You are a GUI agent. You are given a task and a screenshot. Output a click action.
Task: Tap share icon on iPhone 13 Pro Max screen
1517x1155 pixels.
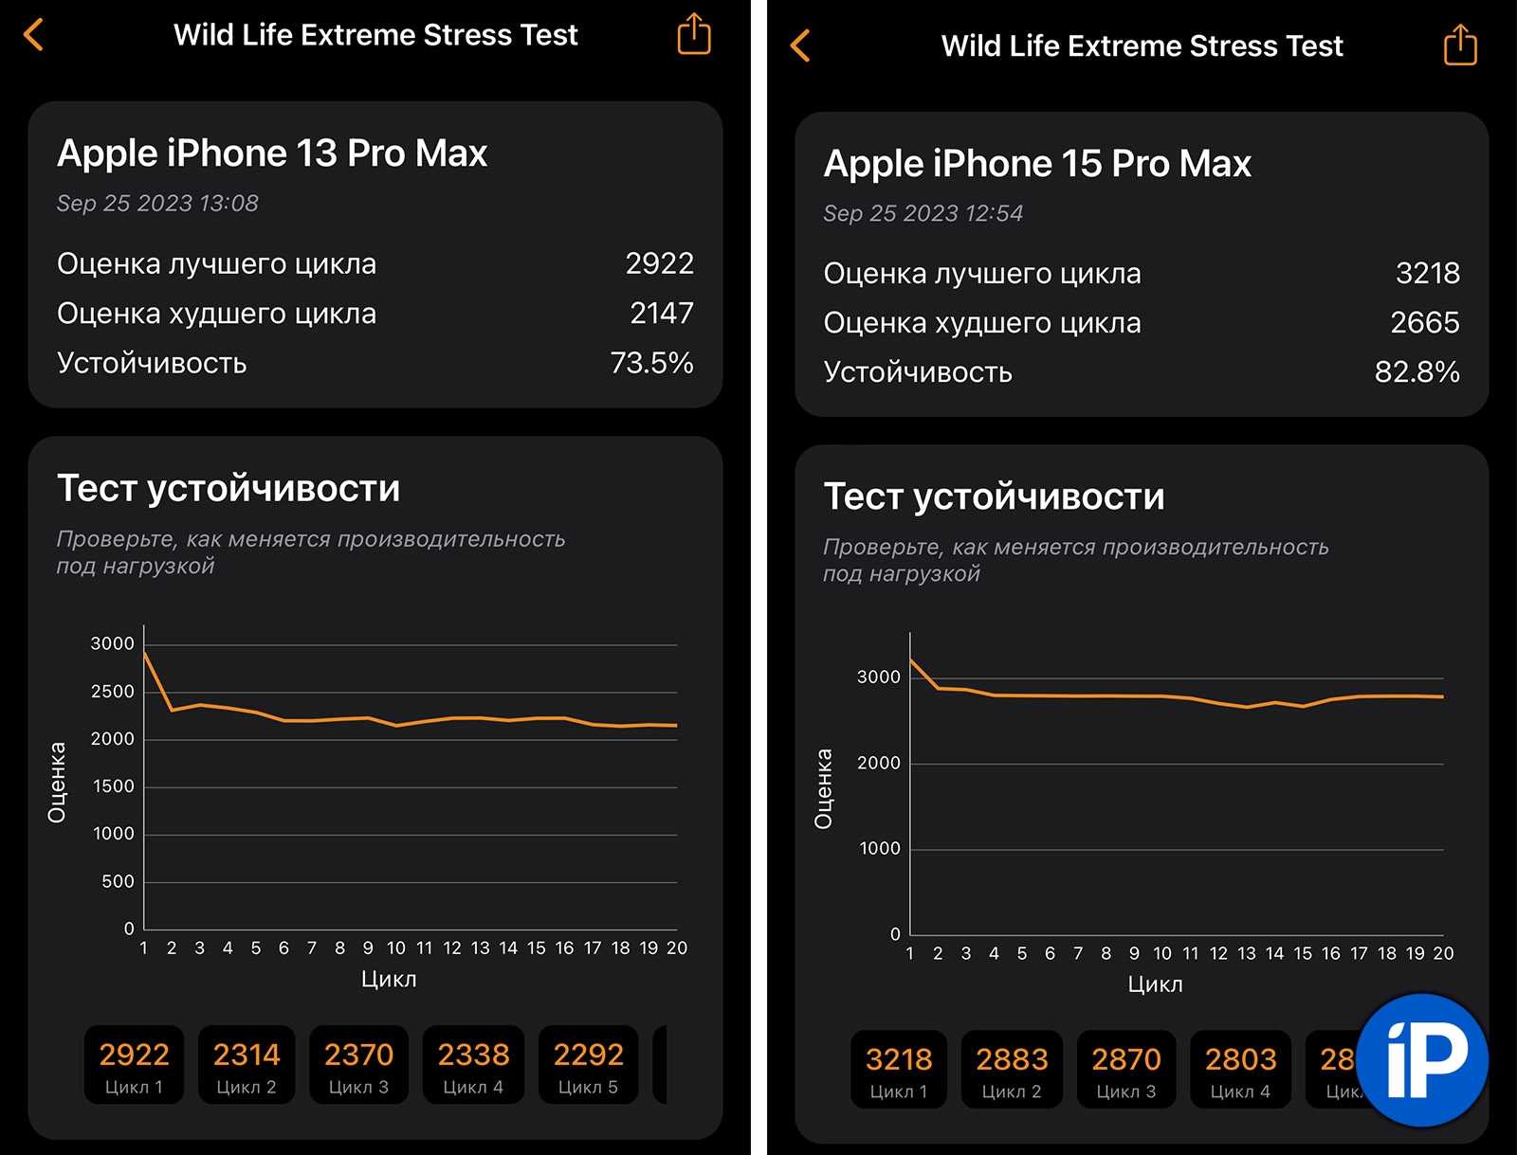(x=694, y=35)
